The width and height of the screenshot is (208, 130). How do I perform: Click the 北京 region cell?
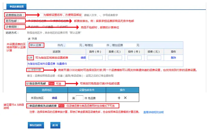tap(30, 58)
